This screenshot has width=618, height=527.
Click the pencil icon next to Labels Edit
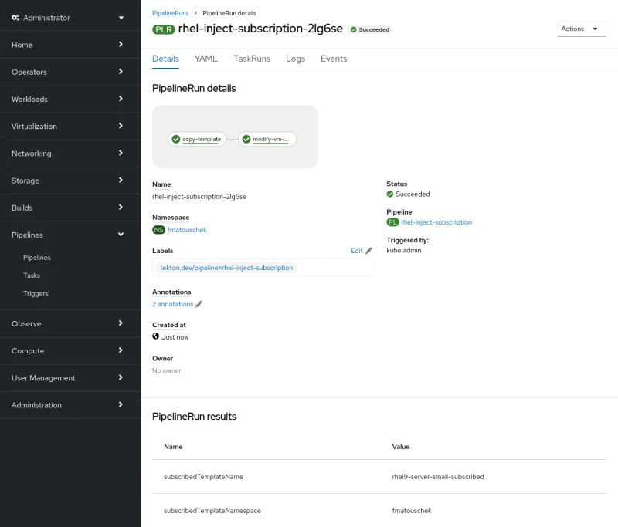(368, 251)
